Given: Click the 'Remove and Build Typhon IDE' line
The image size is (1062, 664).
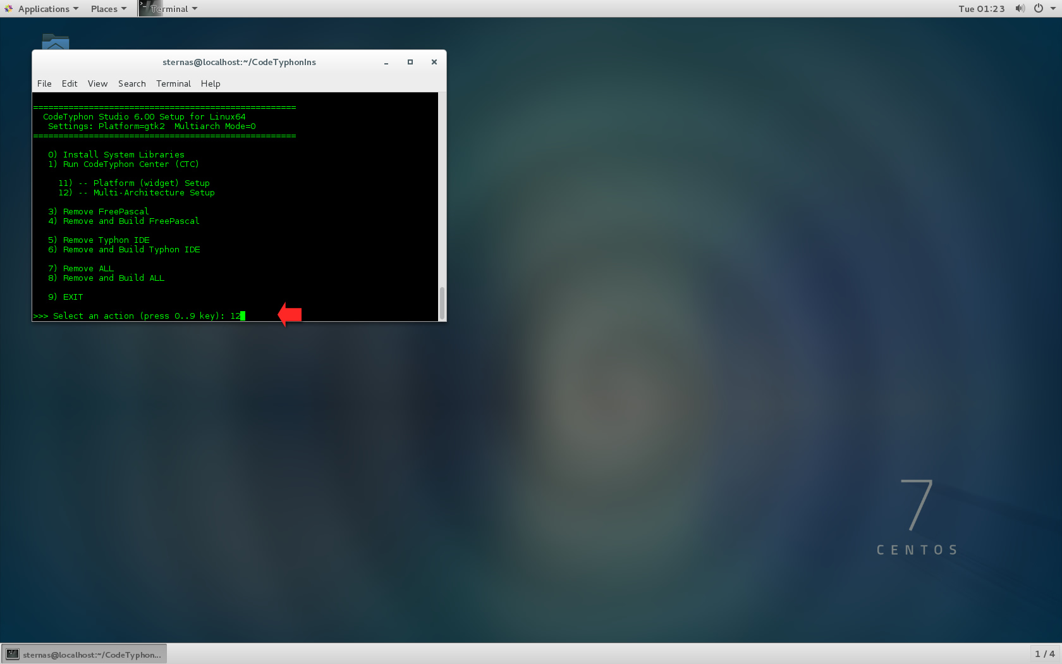Looking at the screenshot, I should [124, 249].
